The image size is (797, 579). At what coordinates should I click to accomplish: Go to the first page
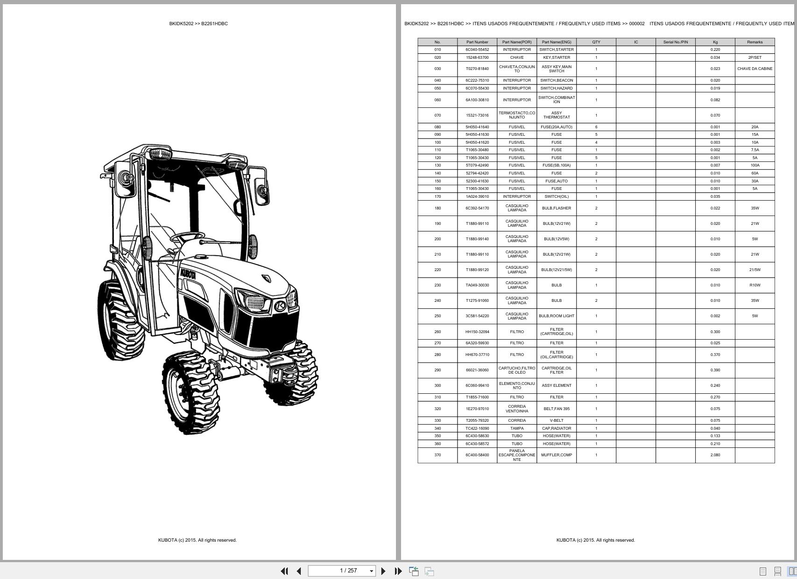(284, 571)
